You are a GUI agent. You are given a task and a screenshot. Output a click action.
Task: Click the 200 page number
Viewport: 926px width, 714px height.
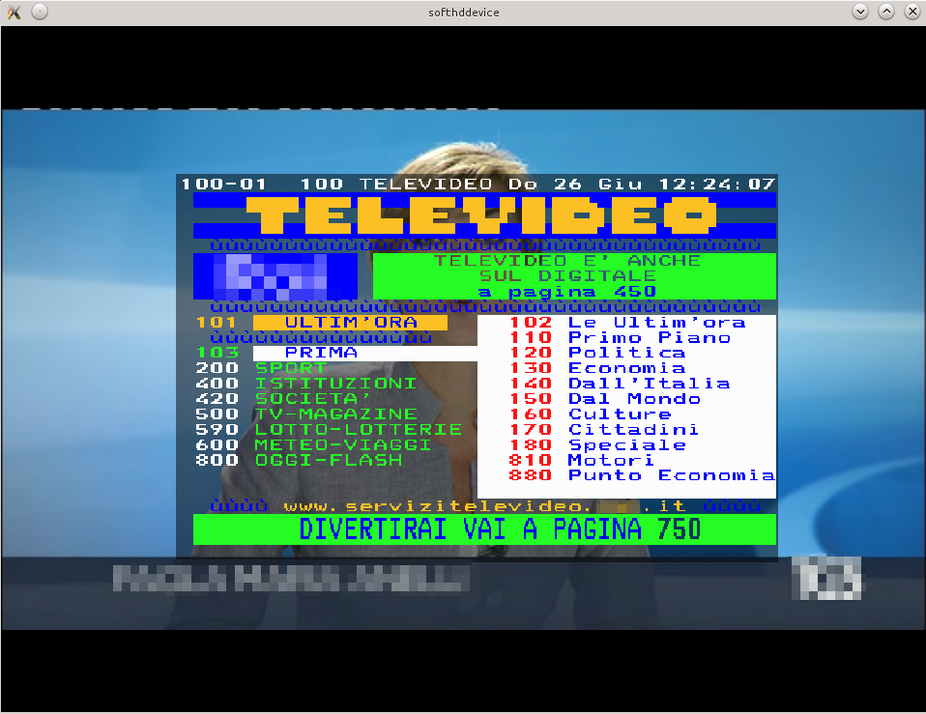pyautogui.click(x=217, y=368)
